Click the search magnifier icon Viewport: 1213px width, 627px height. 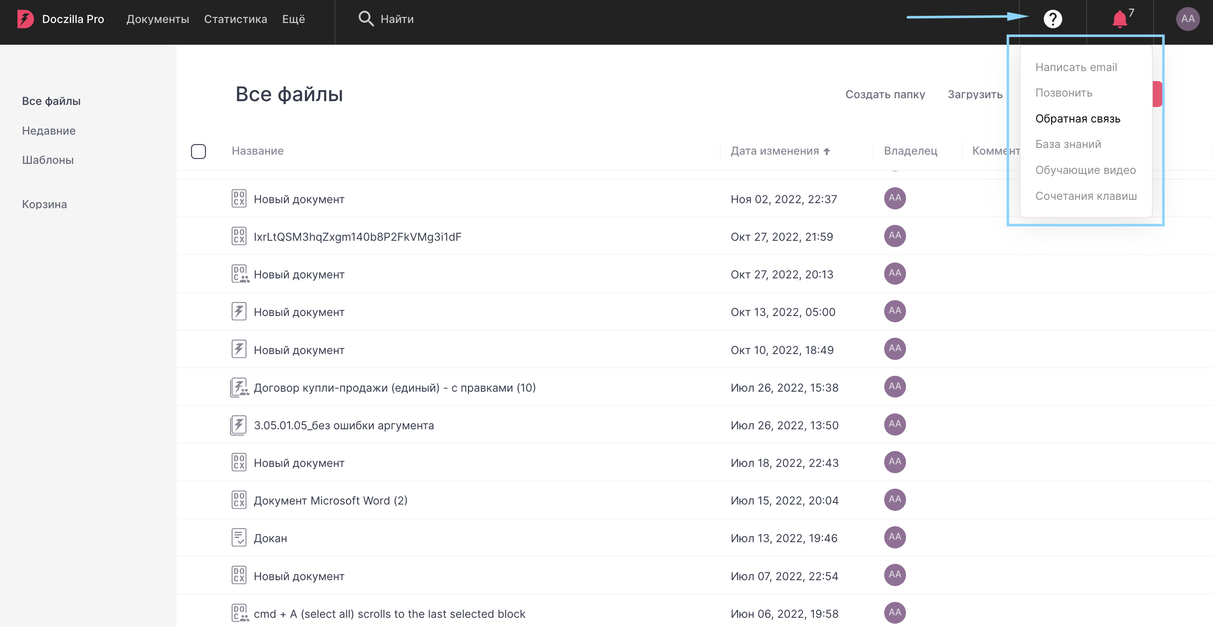pyautogui.click(x=366, y=18)
